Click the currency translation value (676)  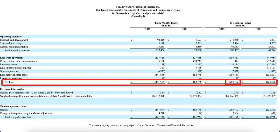pyautogui.click(x=274, y=113)
